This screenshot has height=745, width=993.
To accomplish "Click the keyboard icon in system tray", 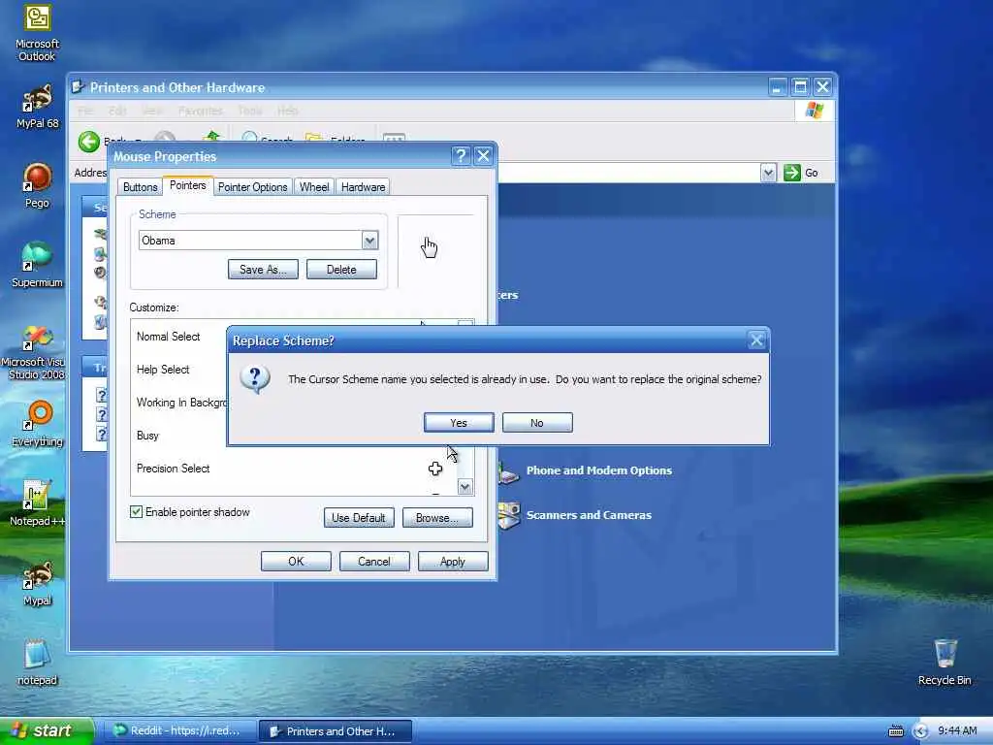I will pos(896,731).
